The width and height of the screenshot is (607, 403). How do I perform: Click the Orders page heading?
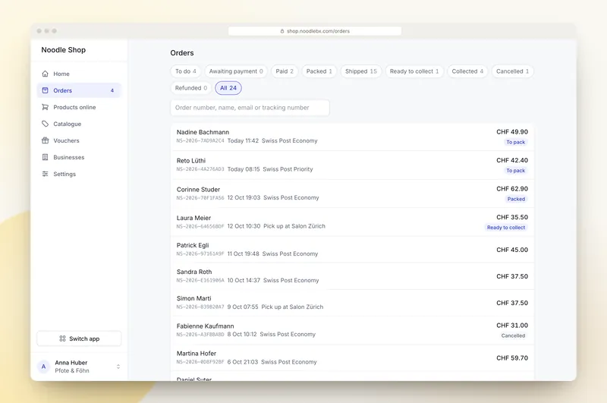182,53
